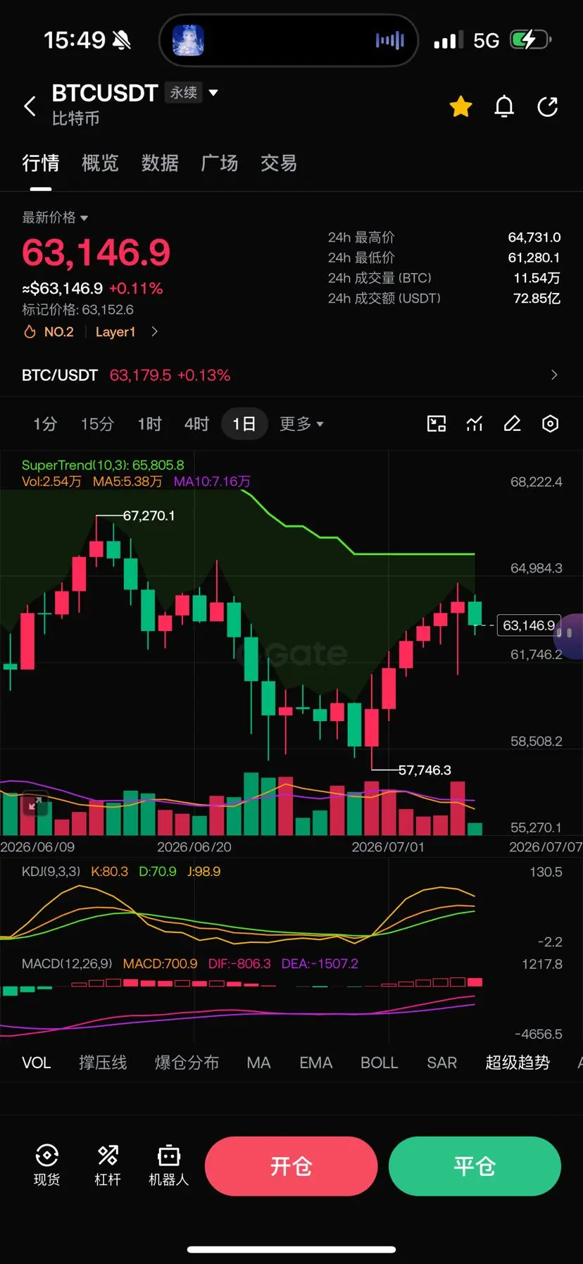Toggle the VOL indicator
This screenshot has width=583, height=1264.
pos(36,1063)
